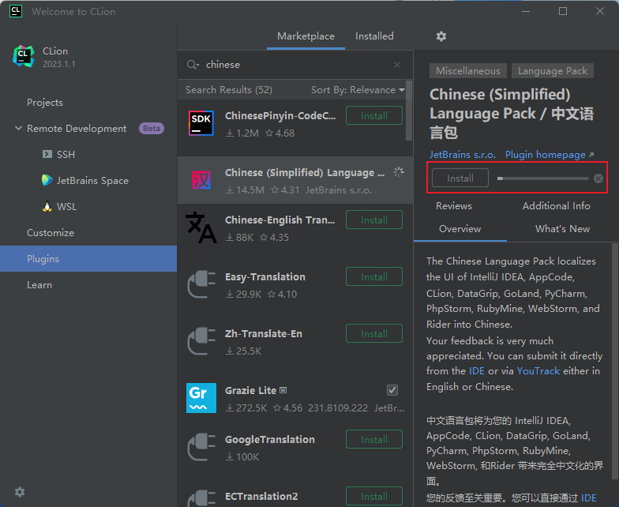Open the Sort By Relevance dropdown

(x=358, y=90)
